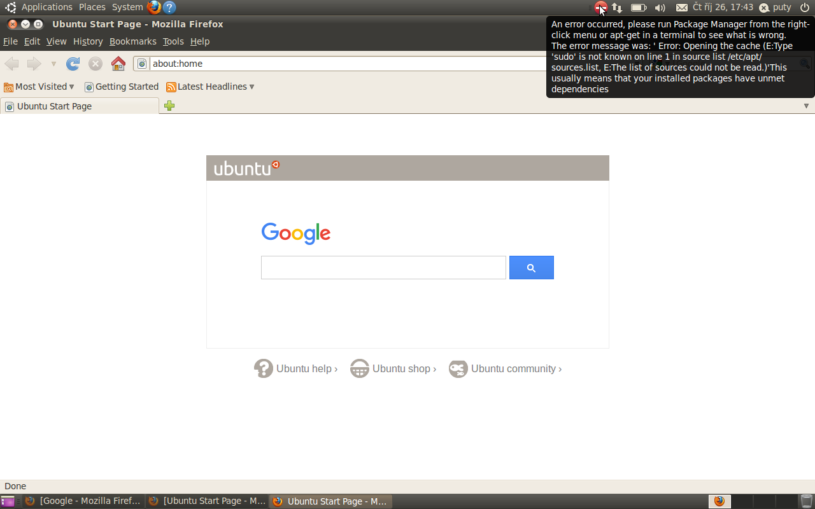This screenshot has height=509, width=815.
Task: Click the help question mark panel icon
Action: (169, 8)
